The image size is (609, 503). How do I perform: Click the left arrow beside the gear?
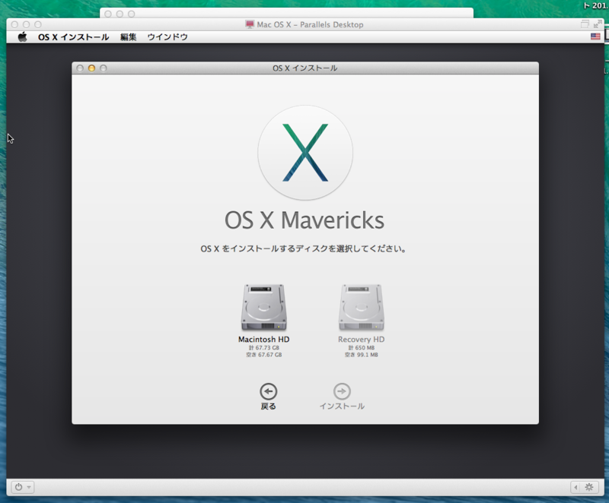(x=576, y=487)
